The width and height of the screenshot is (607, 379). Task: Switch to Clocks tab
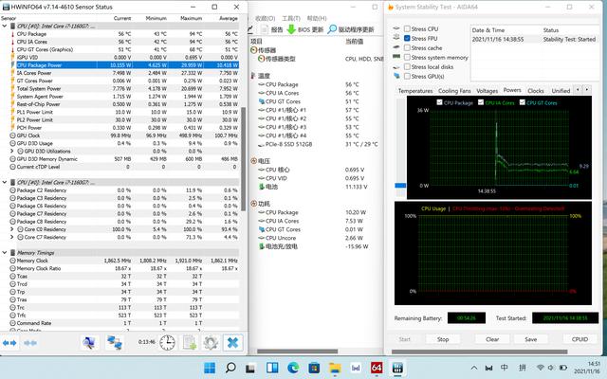pos(536,91)
